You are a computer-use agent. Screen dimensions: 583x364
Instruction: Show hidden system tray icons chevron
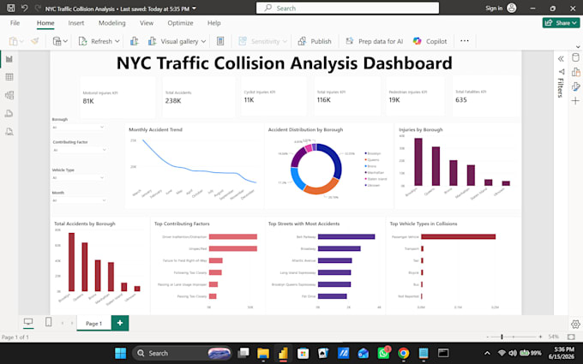[487, 353]
